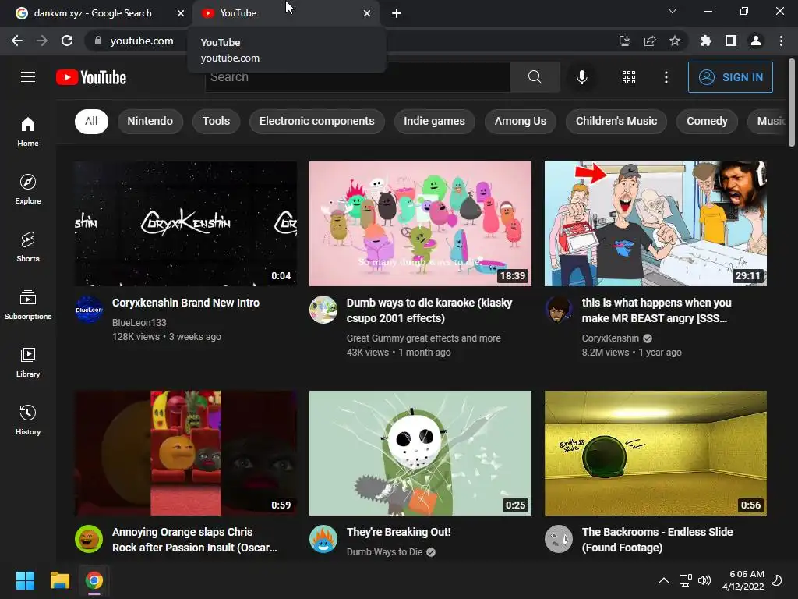Switch to the dankvm xyz Google Search tab

(x=92, y=13)
